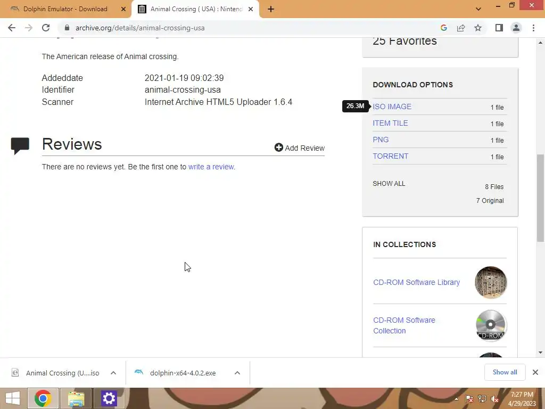Open the Chrome profile avatar
This screenshot has width=545, height=409.
[516, 28]
